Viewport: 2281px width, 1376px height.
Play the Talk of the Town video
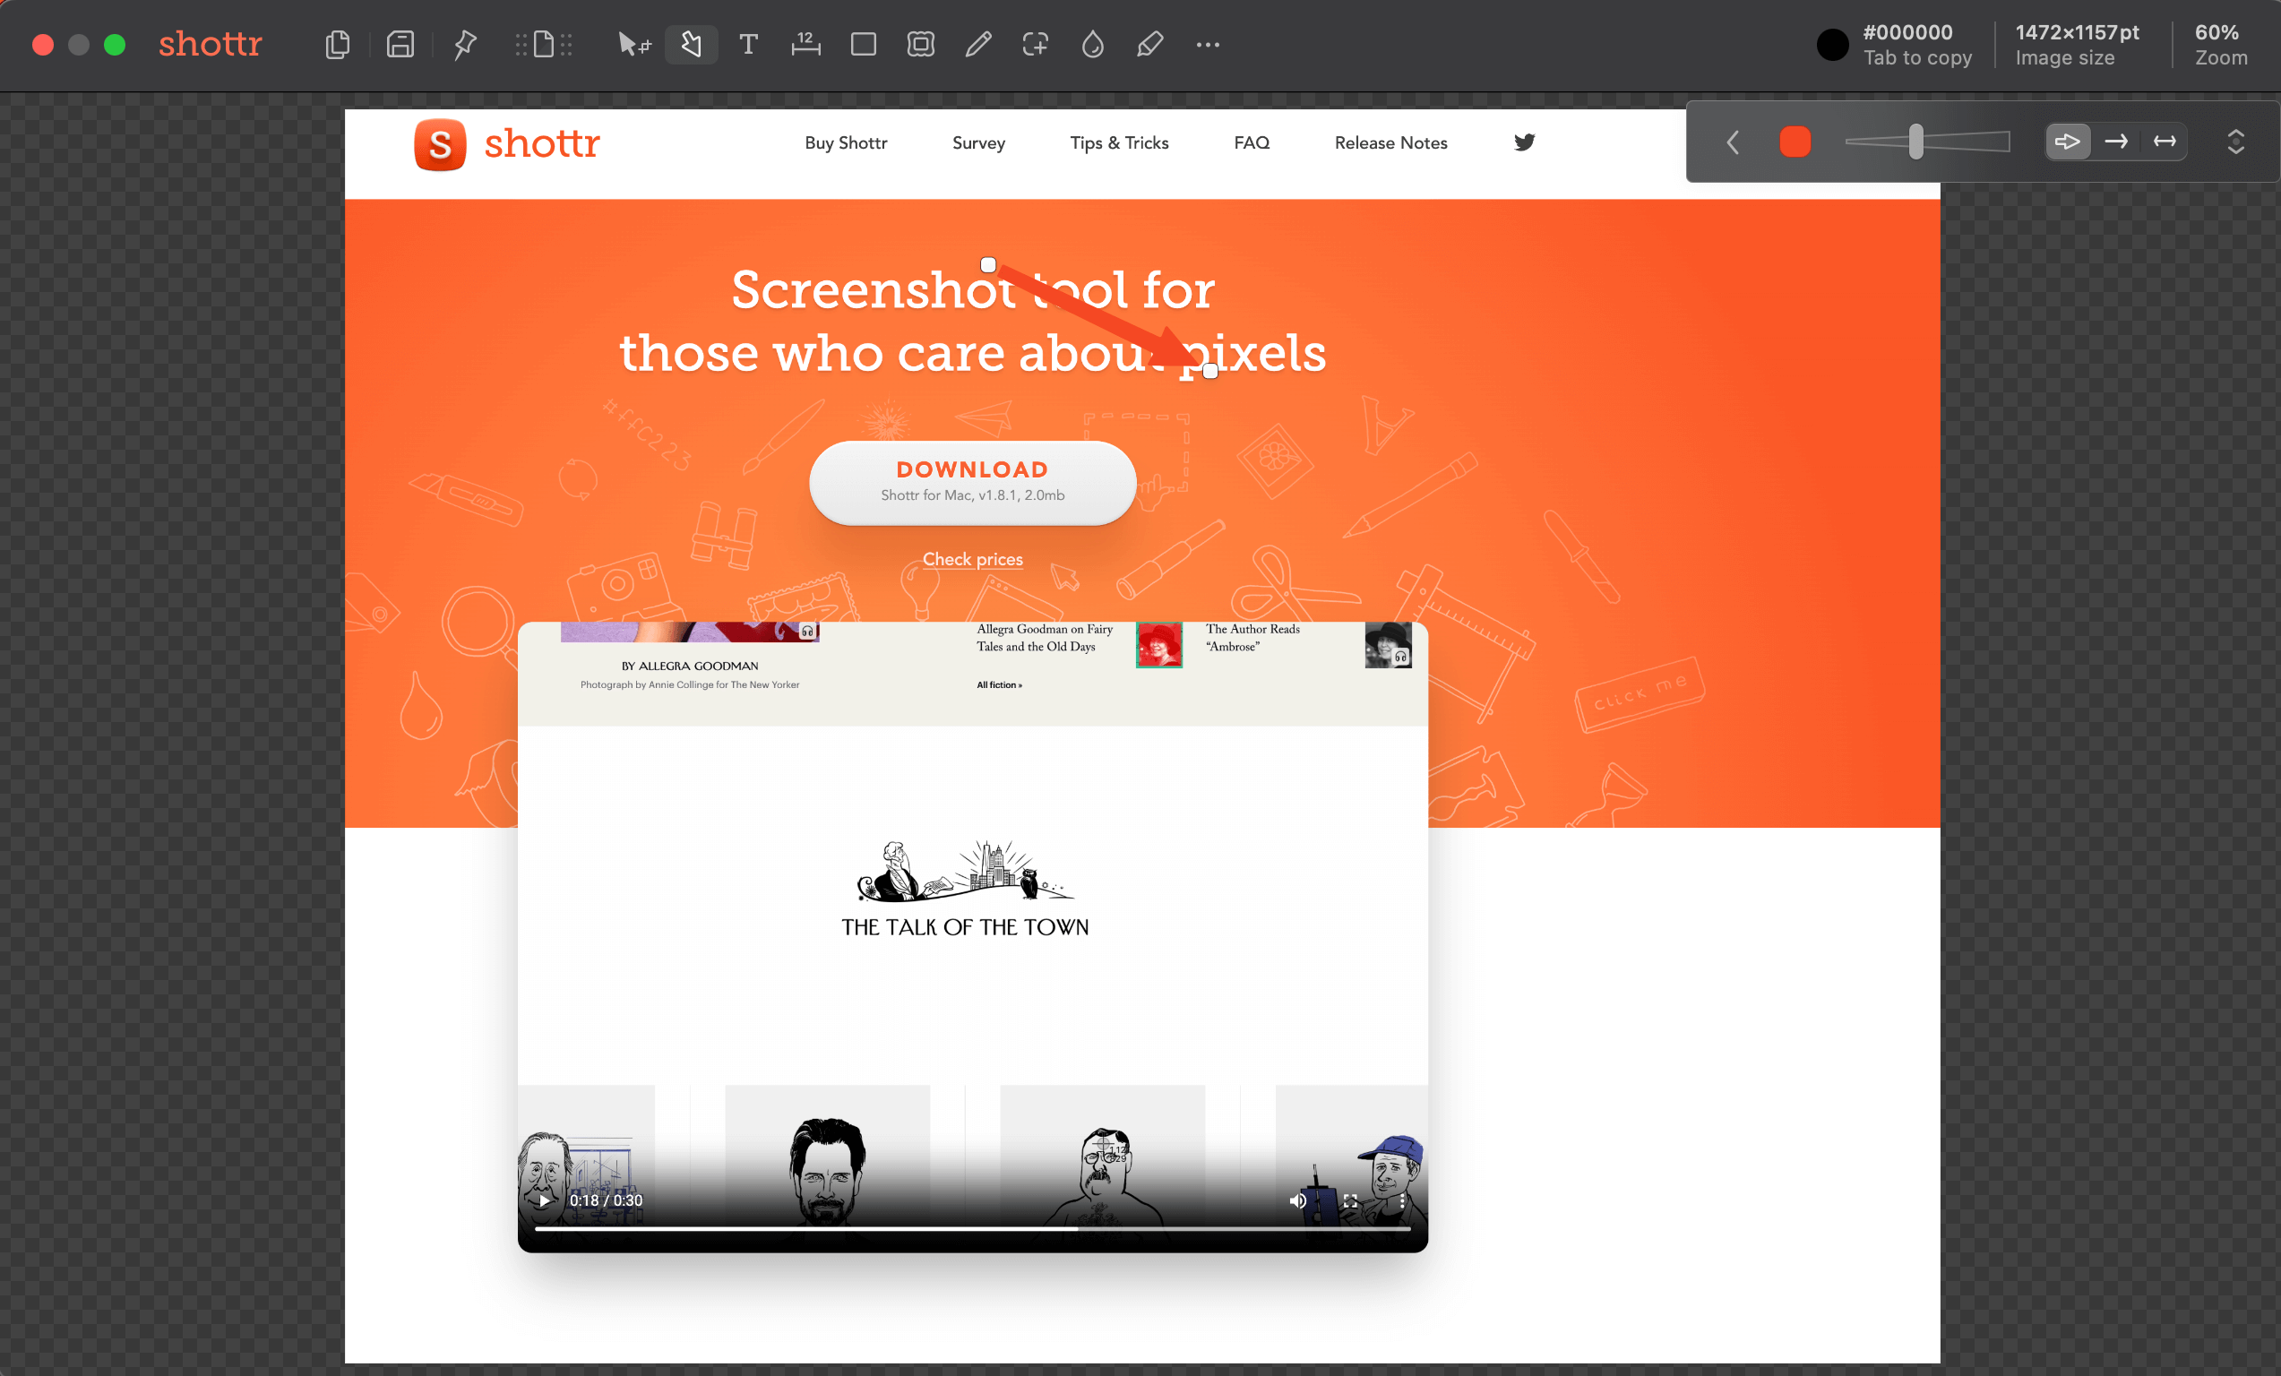pos(545,1200)
